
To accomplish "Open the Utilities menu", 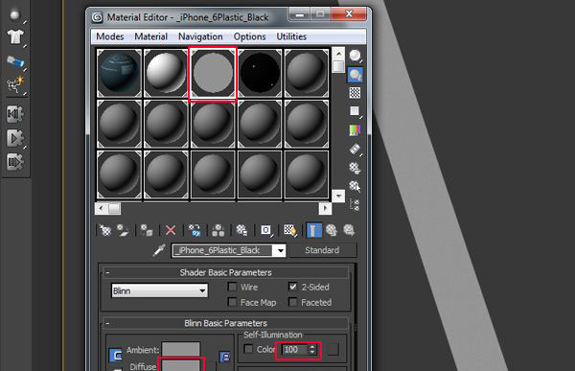I will (x=291, y=36).
